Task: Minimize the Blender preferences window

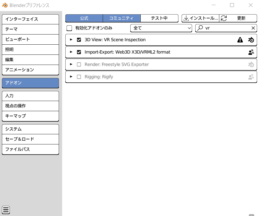Action: coord(214,5)
